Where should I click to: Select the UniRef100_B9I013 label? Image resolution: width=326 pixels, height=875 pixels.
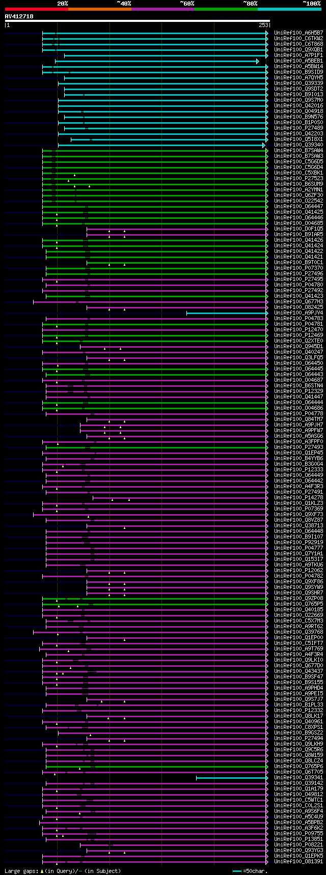click(298, 94)
